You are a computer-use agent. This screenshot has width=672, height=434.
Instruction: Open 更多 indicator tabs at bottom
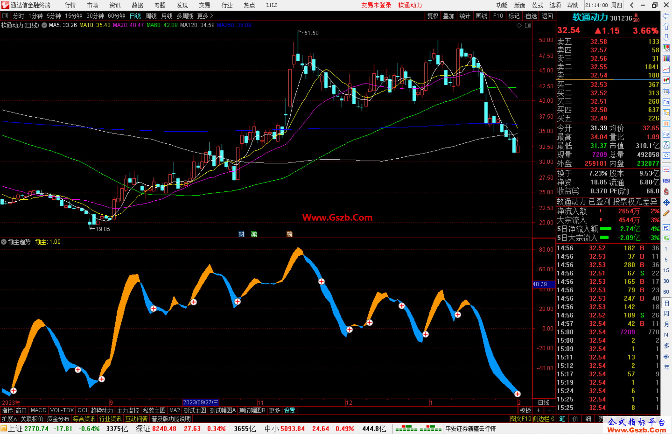click(x=274, y=410)
